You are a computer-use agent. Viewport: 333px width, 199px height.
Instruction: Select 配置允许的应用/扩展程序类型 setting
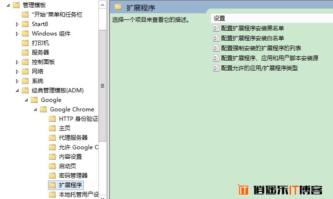pyautogui.click(x=259, y=68)
